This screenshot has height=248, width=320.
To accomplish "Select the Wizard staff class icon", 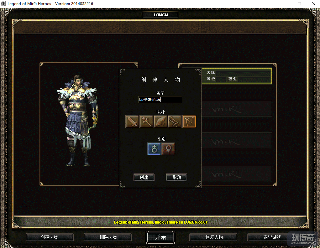I will click(146, 121).
